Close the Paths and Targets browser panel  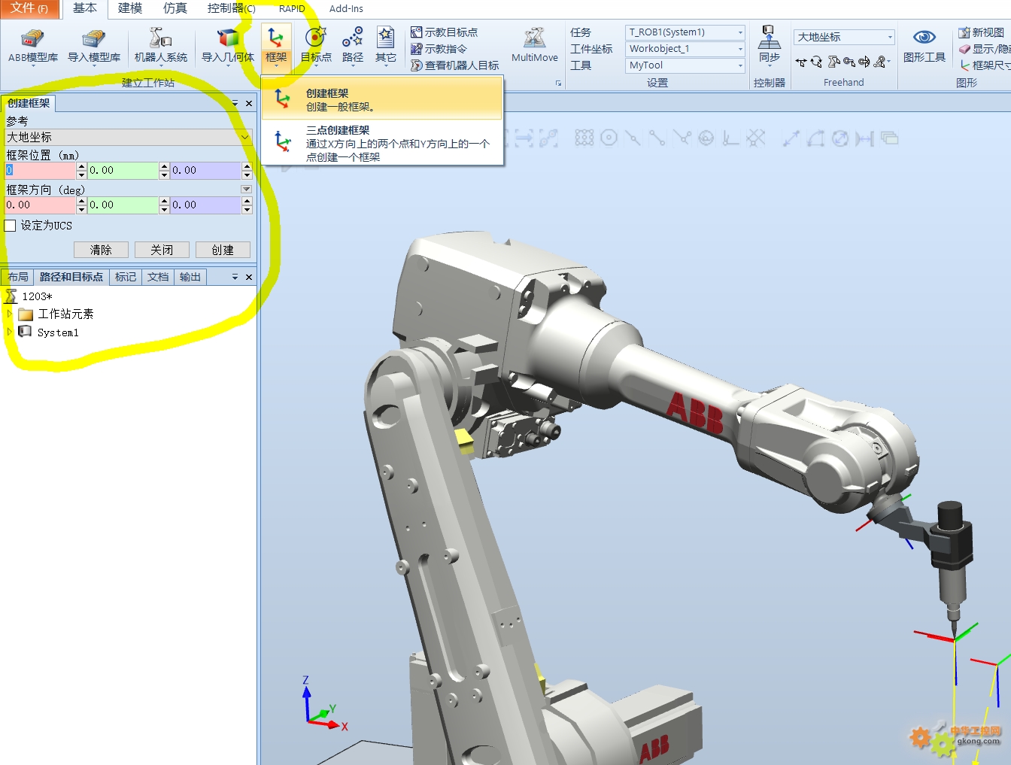coord(249,277)
